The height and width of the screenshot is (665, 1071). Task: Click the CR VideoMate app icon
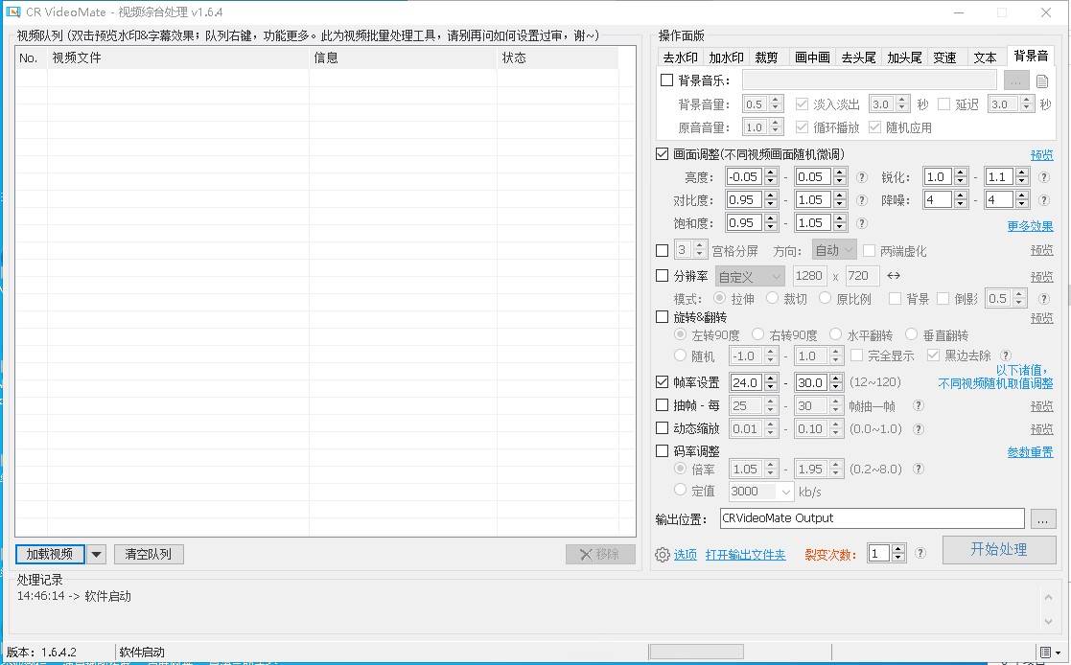(13, 11)
